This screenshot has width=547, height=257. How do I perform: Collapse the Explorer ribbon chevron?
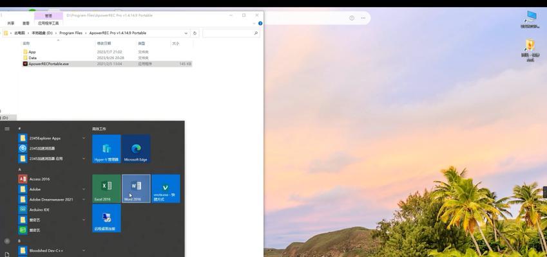tap(254, 23)
